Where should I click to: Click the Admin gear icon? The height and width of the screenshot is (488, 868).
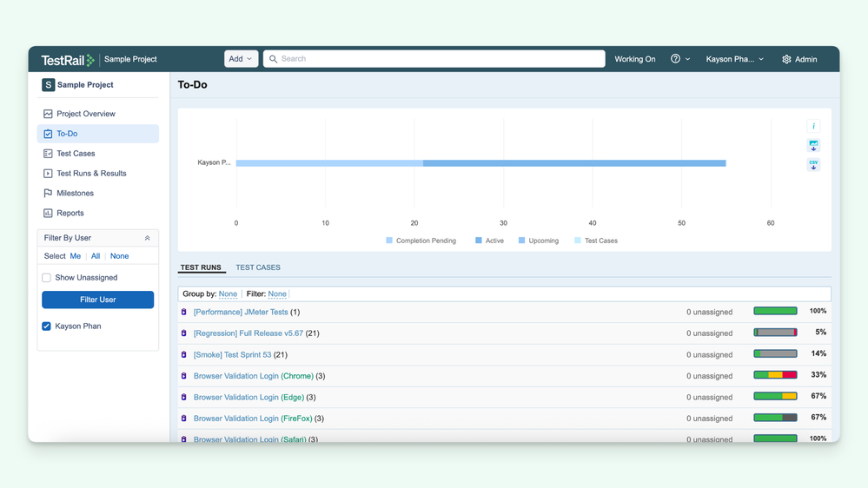pyautogui.click(x=786, y=59)
